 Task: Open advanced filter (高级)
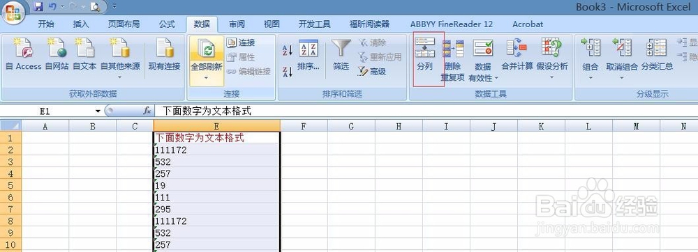372,72
